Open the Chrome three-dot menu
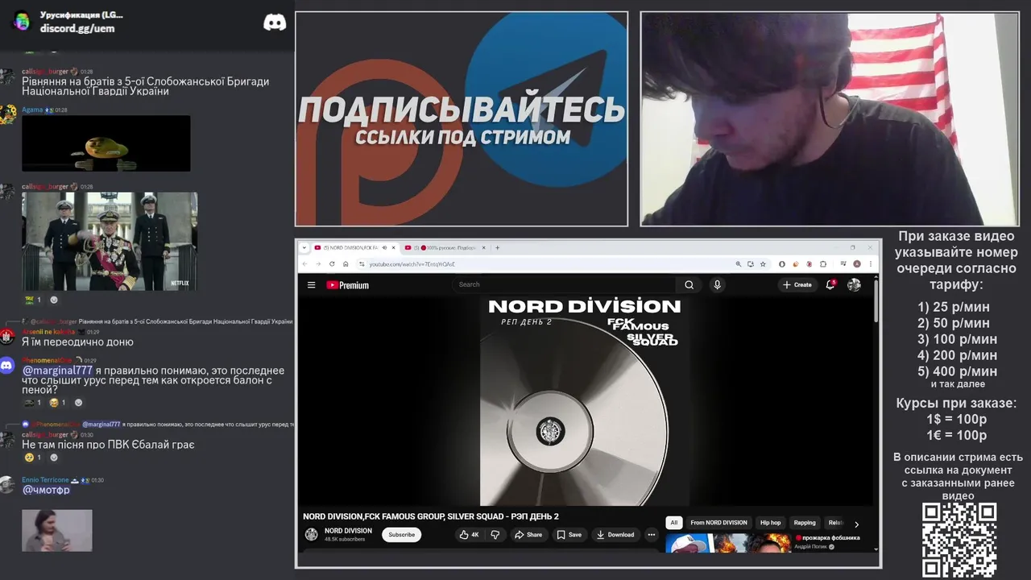Image resolution: width=1031 pixels, height=580 pixels. click(x=870, y=263)
